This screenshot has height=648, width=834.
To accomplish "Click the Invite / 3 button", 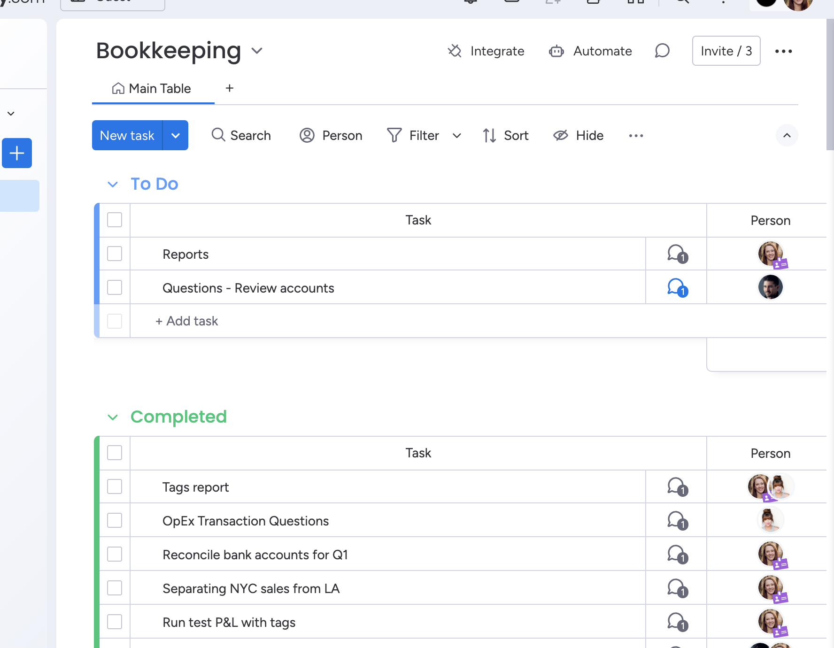I will pos(726,51).
